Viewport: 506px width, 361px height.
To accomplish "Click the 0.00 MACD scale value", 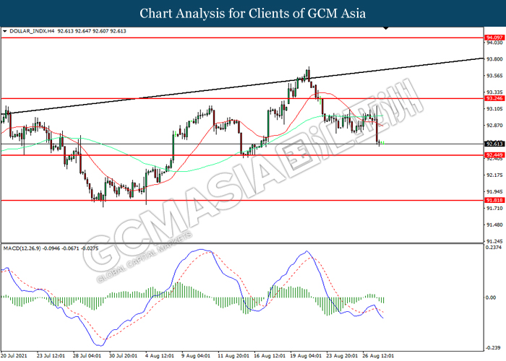I will tap(491, 297).
